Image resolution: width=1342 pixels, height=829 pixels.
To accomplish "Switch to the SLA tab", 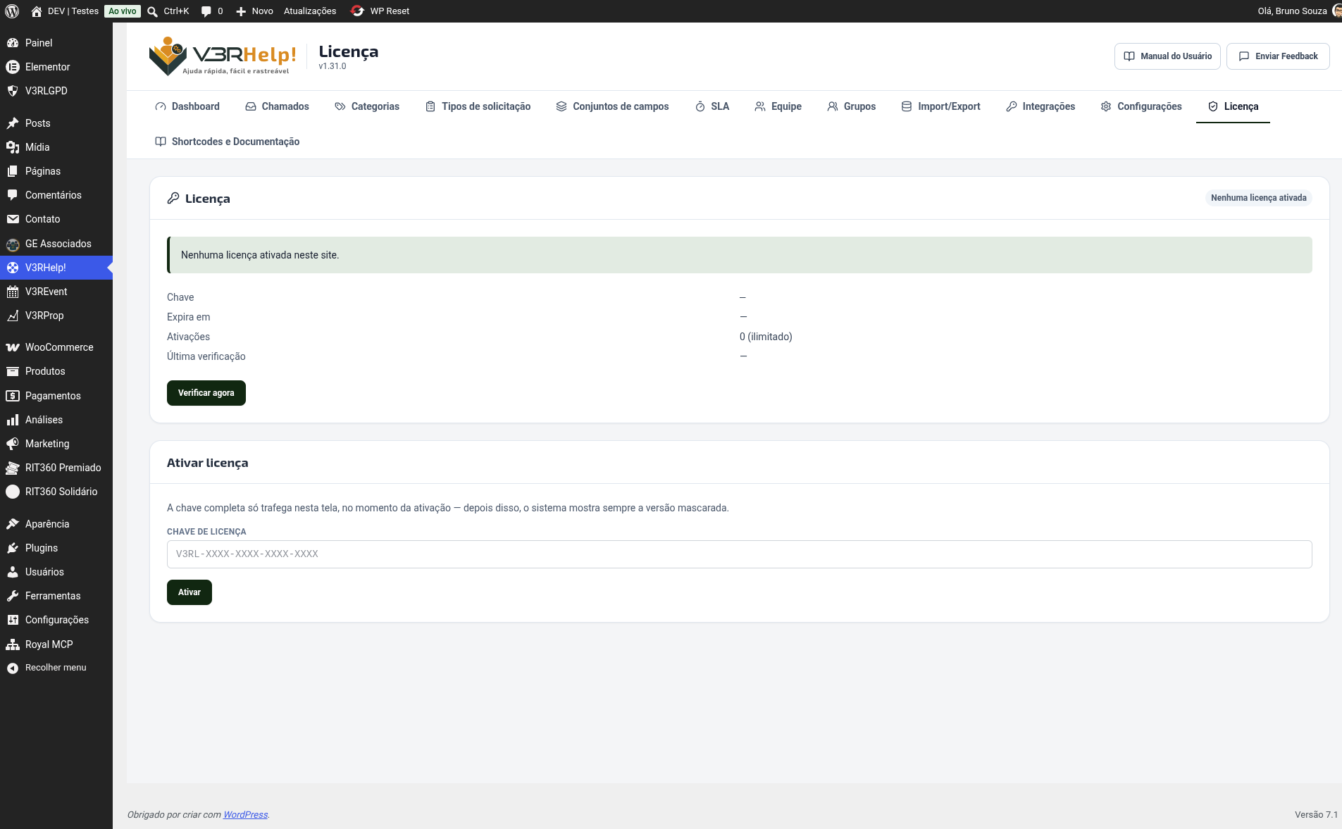I will [x=712, y=106].
